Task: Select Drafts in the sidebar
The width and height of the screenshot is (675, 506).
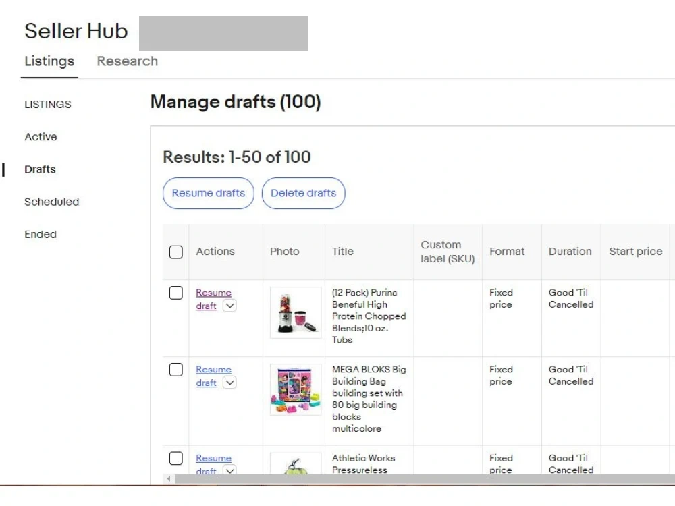Action: tap(40, 169)
